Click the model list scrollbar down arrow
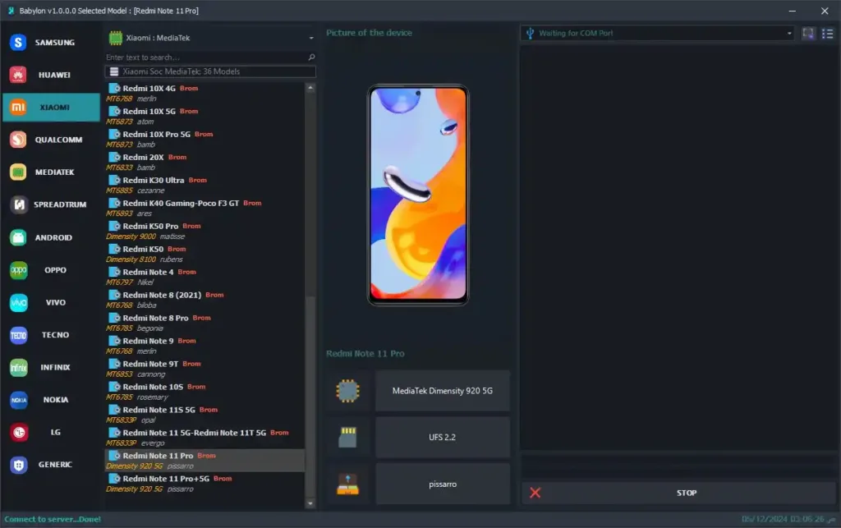This screenshot has width=841, height=528. tap(310, 503)
